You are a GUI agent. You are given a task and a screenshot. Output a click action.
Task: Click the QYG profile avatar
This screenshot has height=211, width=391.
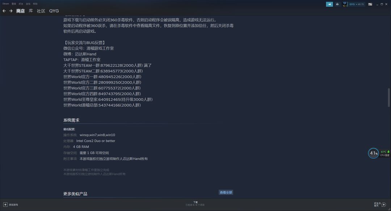[x=345, y=4]
